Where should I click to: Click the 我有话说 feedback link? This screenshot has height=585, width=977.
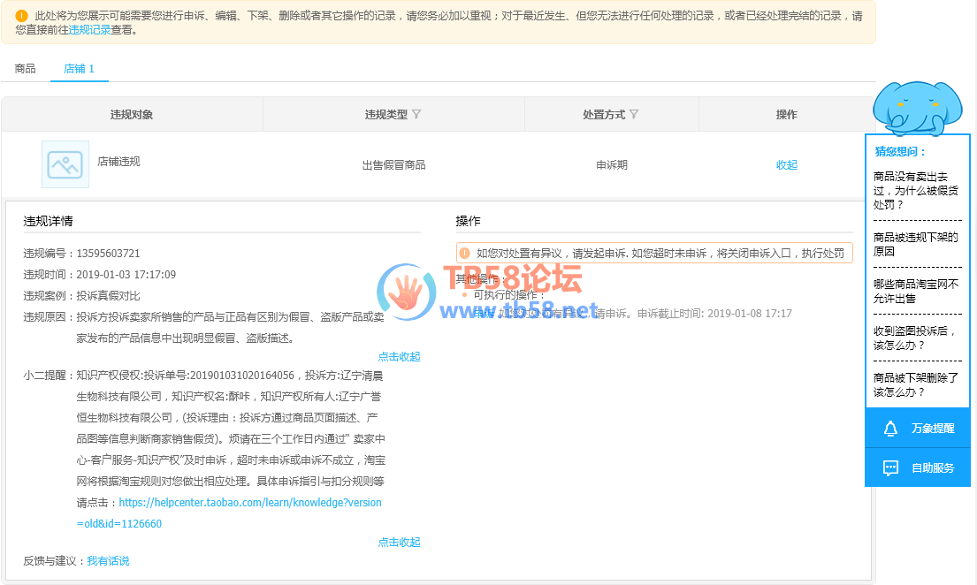pos(108,561)
